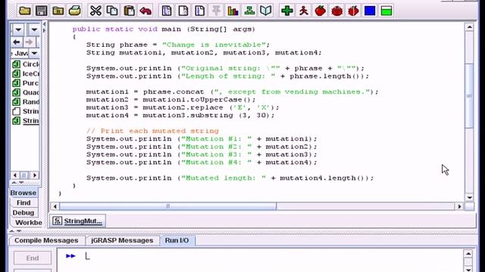This screenshot has width=485, height=272.
Task: Click the editor vertical scrollbar thumb
Action: pos(470,96)
